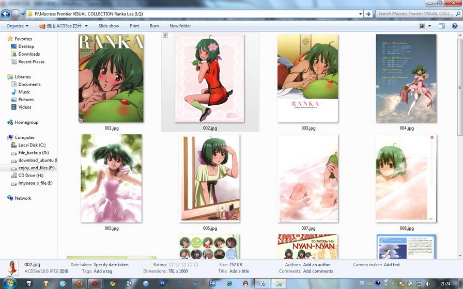The width and height of the screenshot is (463, 289).
Task: Create a New folder
Action: (180, 26)
